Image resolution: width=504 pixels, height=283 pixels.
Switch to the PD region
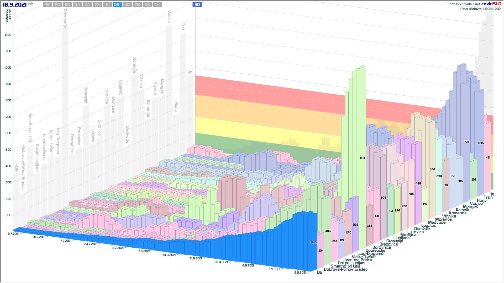tap(57, 5)
